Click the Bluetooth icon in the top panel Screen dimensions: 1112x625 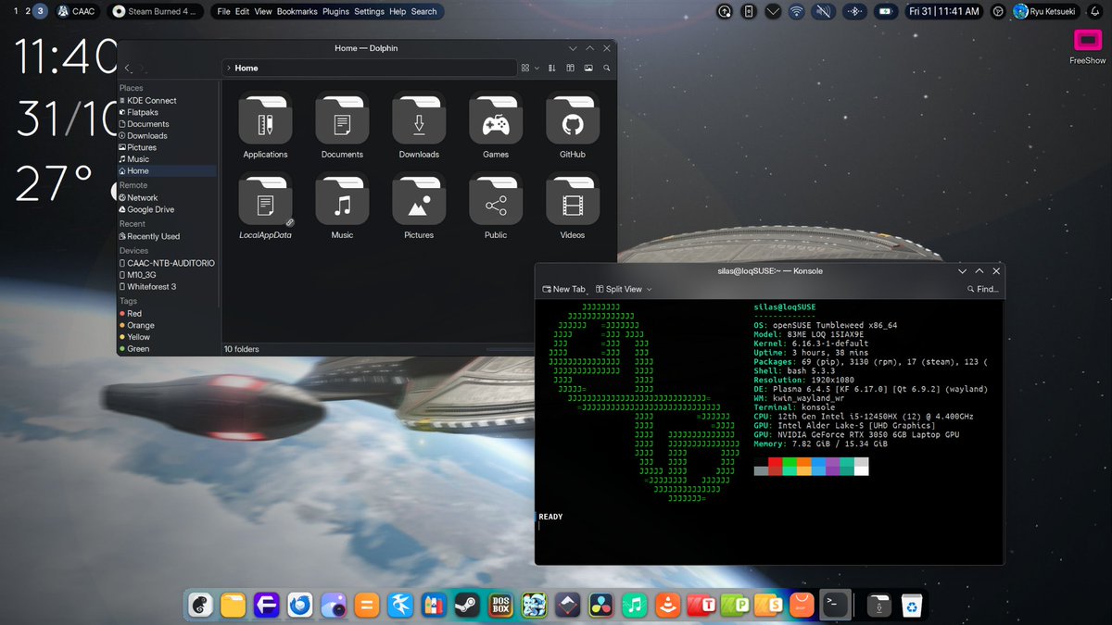point(856,11)
